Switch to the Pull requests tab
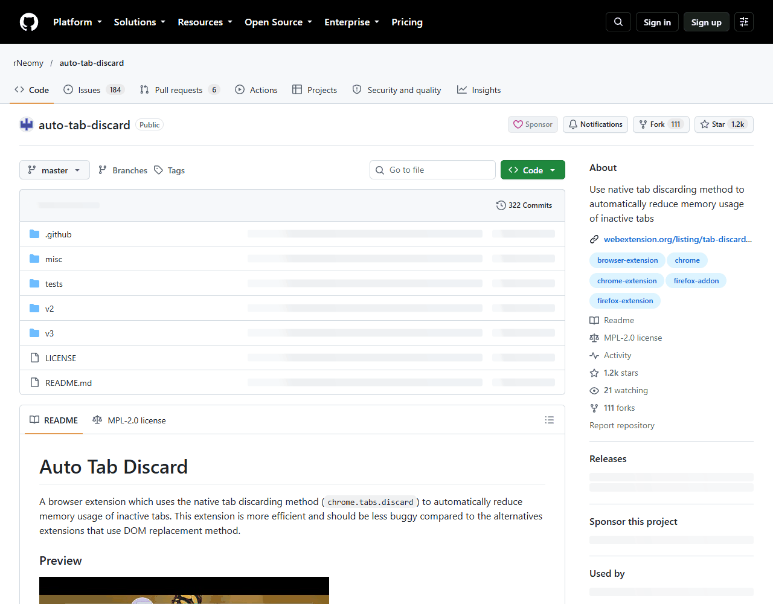 click(179, 90)
